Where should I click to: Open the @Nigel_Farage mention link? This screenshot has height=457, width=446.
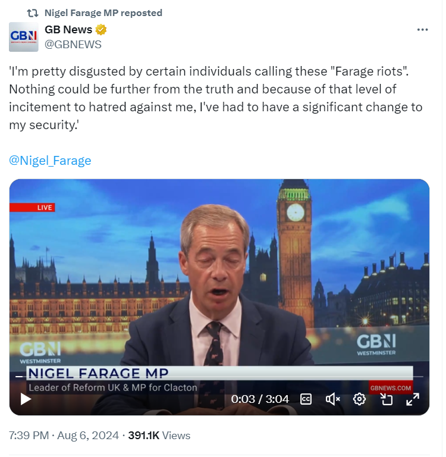[x=51, y=161]
